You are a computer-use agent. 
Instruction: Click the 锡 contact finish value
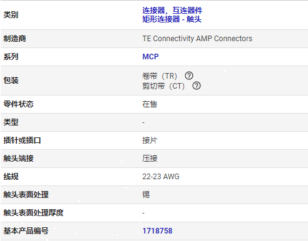click(x=146, y=195)
